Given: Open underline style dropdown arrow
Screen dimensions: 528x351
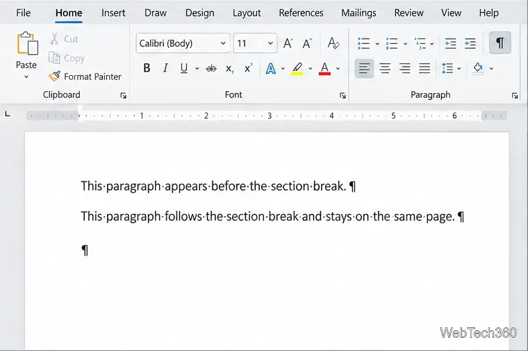Looking at the screenshot, I should (x=197, y=69).
